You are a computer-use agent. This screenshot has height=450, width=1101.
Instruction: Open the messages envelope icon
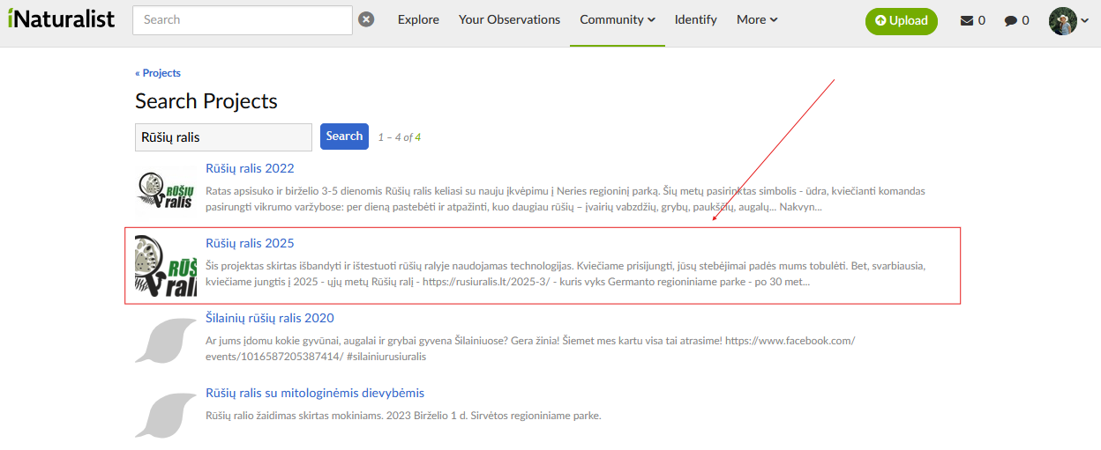point(967,20)
